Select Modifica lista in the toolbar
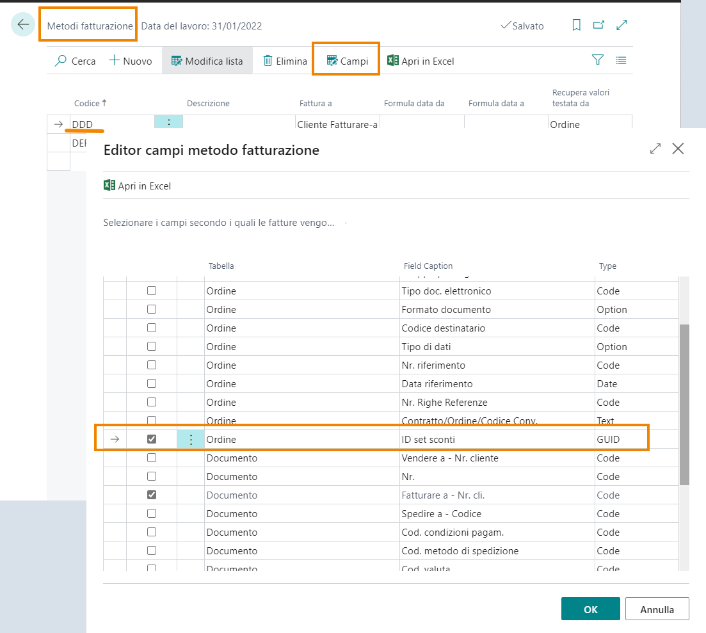Viewport: 706px width, 633px height. pyautogui.click(x=207, y=61)
